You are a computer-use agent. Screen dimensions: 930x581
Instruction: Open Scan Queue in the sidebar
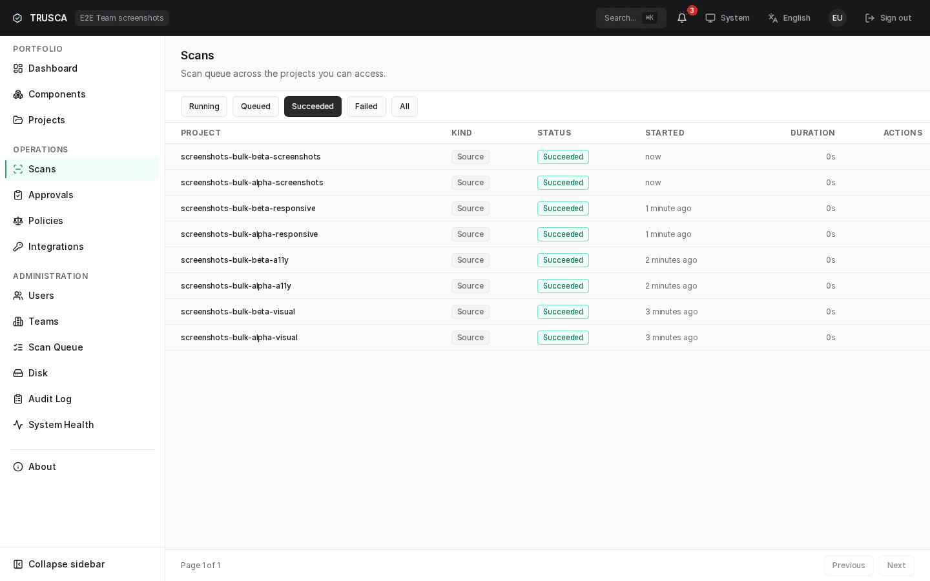pyautogui.click(x=82, y=347)
